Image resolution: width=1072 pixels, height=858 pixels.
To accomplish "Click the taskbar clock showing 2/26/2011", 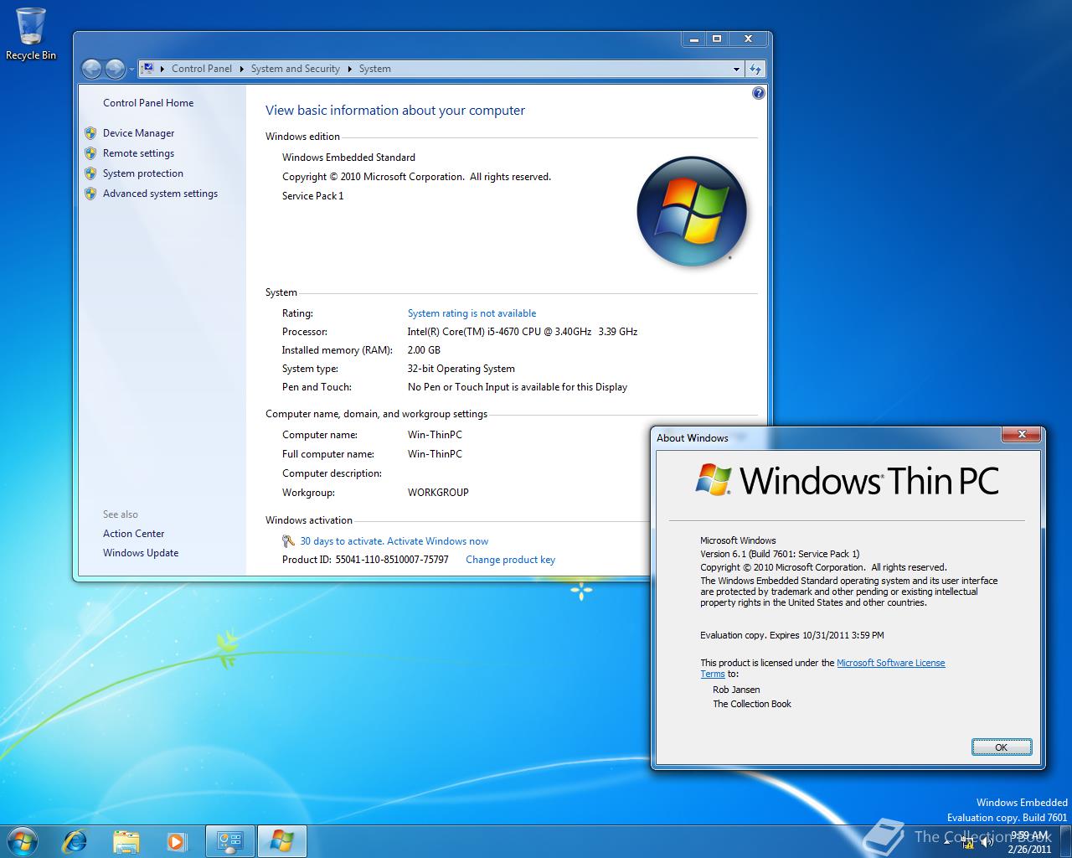I will coord(1029,842).
